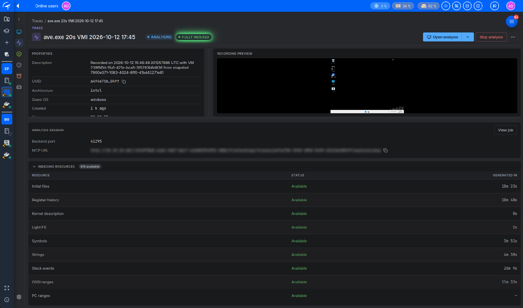Copy the UUID value

124,82
